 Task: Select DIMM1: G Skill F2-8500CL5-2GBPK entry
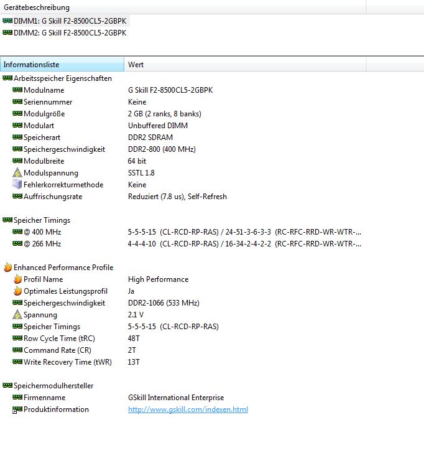coord(70,21)
